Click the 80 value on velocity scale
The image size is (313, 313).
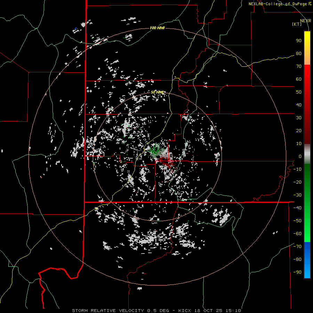(299, 53)
